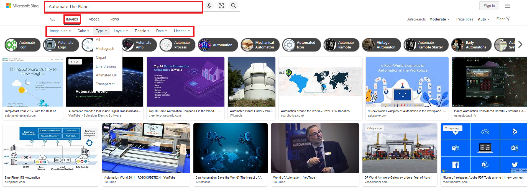The height and width of the screenshot is (188, 527).
Task: Click the Sign in button
Action: 489,6
